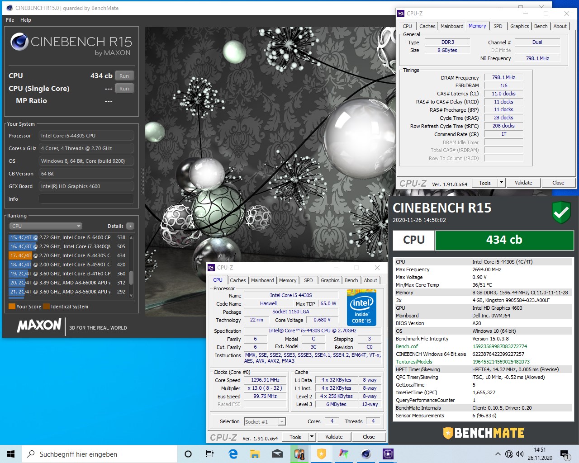Select ranking entry i5-4590T score 420
Image resolution: width=579 pixels, height=463 pixels.
pos(68,265)
